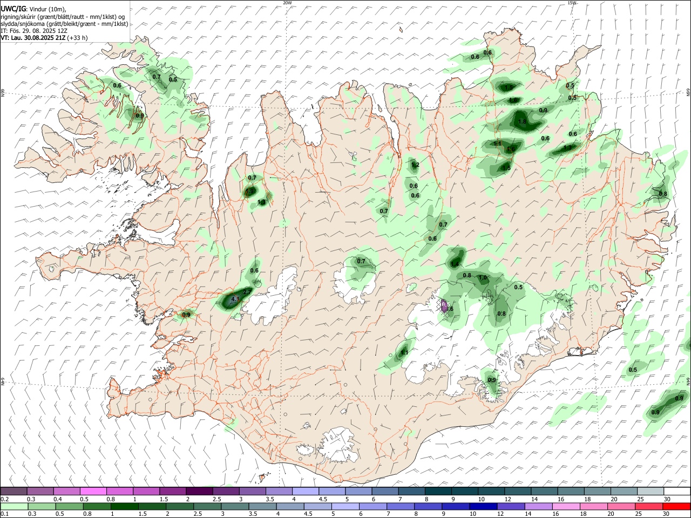This screenshot has width=691, height=518.
Task: Click the dark green swatch after 1 in lower legend
Action: coord(124,507)
